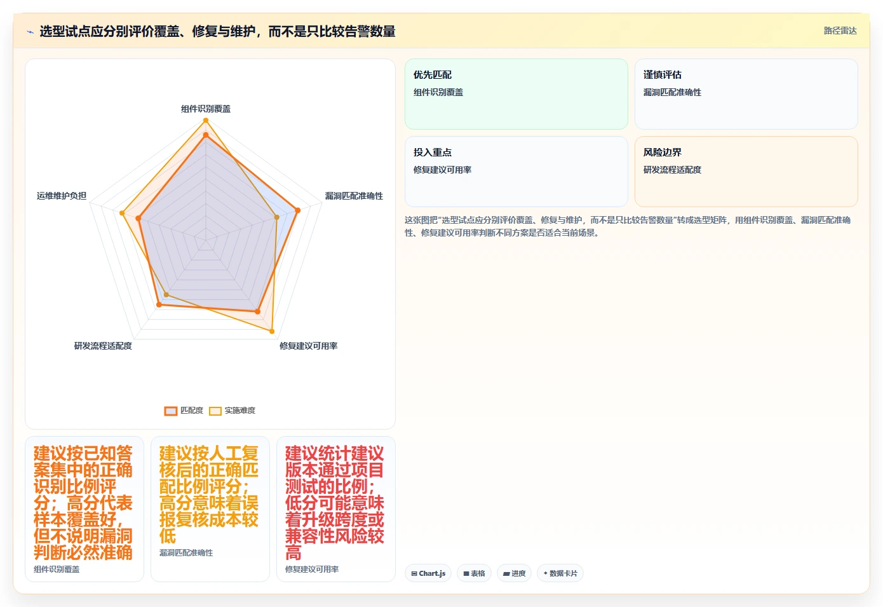Click the 研发流程适配度 radar axis label
This screenshot has width=883, height=607.
pyautogui.click(x=103, y=346)
